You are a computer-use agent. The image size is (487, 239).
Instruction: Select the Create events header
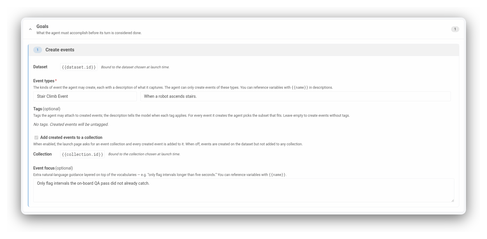pyautogui.click(x=244, y=50)
